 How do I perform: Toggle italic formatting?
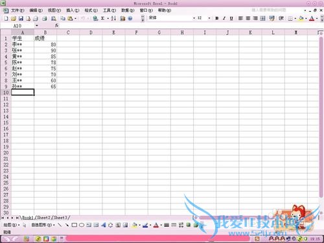[x=224, y=18]
